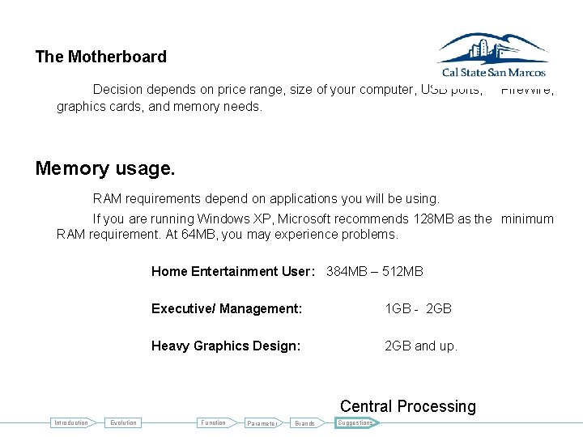Click the 'Executive/ Management:' label
Viewport: 583px width, 437px height.
coord(227,308)
